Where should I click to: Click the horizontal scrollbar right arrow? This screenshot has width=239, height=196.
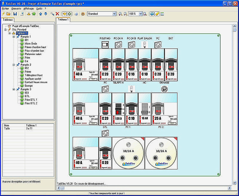coord(230,188)
